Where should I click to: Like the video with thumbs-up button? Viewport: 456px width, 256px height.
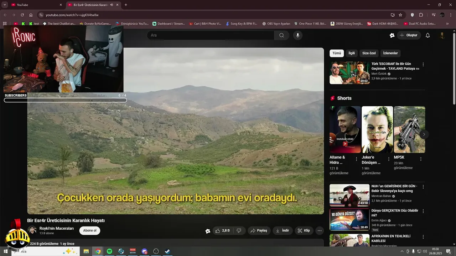[222, 230]
